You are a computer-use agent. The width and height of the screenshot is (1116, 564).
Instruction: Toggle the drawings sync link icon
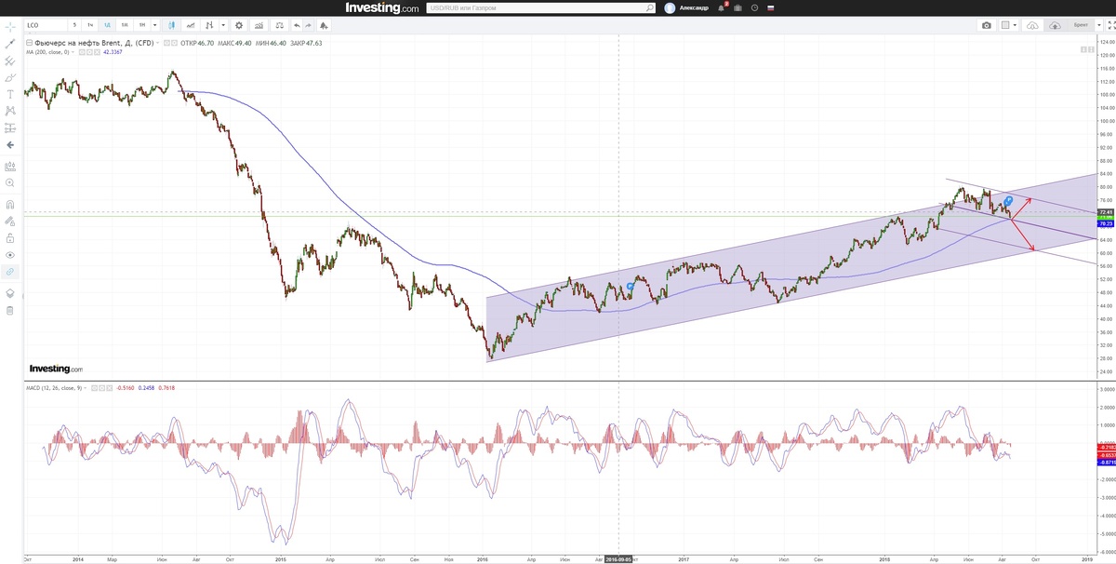click(x=10, y=272)
